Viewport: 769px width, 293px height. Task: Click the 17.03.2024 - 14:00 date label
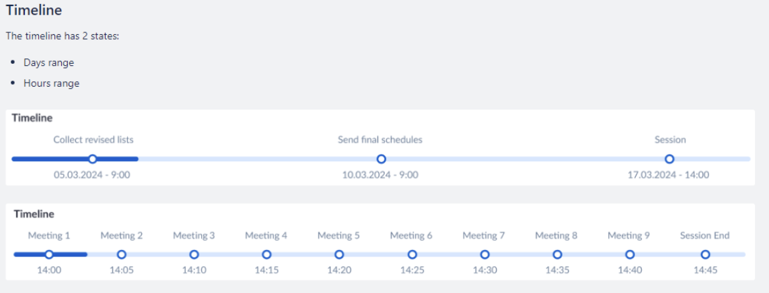668,175
